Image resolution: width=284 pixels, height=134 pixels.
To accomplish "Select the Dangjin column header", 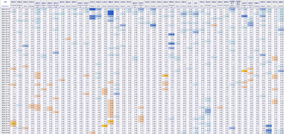I will click(x=117, y=4).
